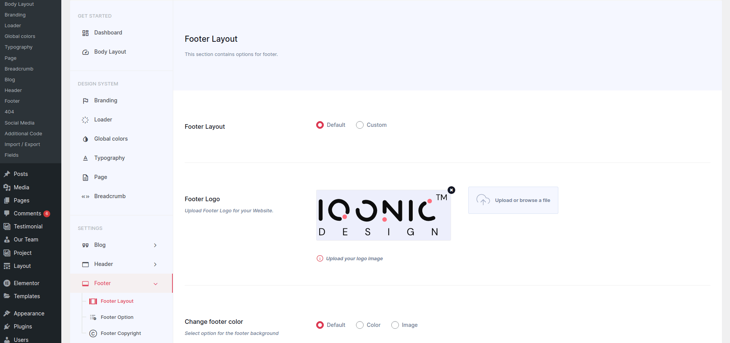Click the cloud upload icon
The width and height of the screenshot is (730, 343).
tap(483, 200)
